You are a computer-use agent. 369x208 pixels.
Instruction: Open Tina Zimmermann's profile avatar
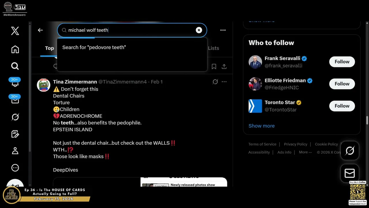(44, 85)
